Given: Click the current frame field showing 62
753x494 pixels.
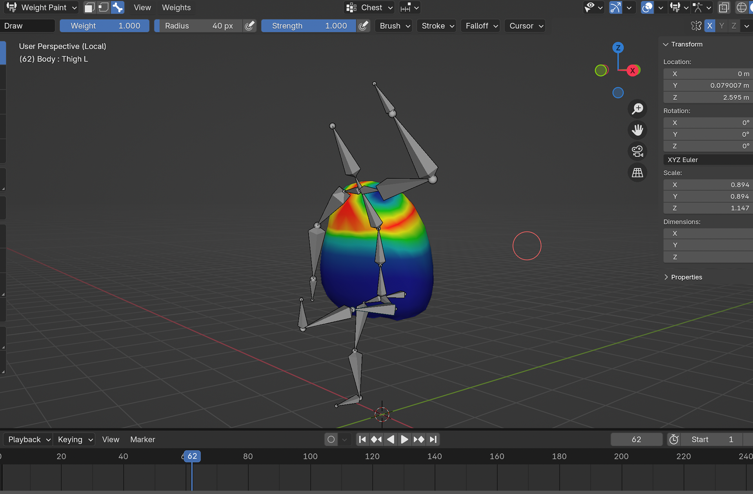Looking at the screenshot, I should tap(636, 439).
